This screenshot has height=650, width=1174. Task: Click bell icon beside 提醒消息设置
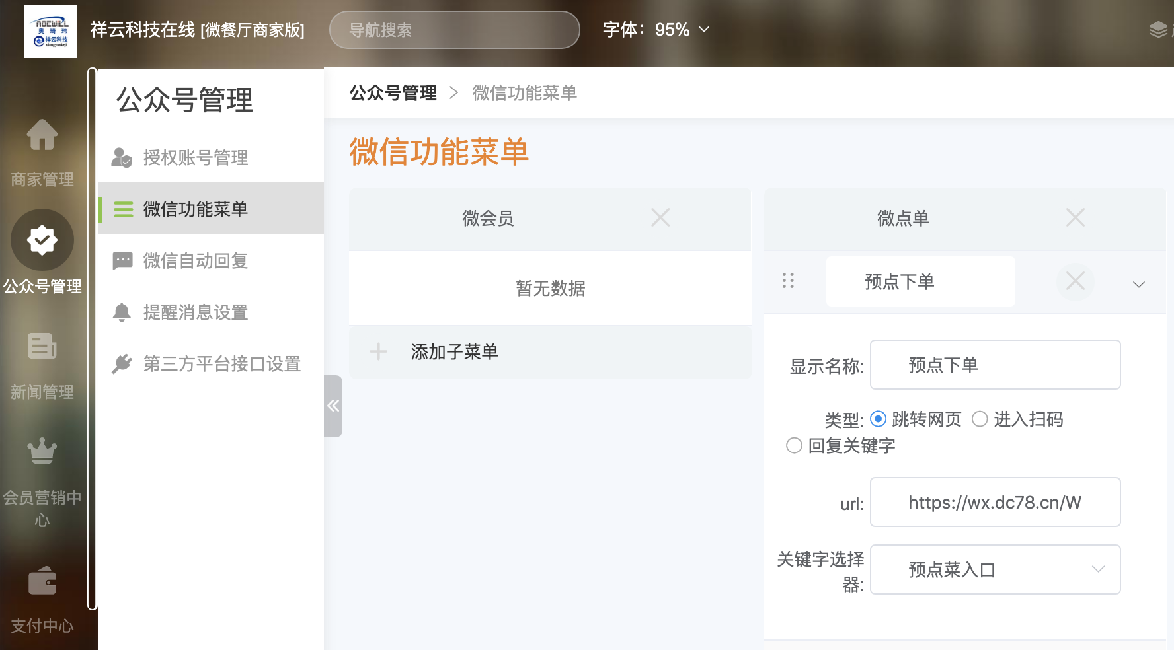[x=122, y=312]
